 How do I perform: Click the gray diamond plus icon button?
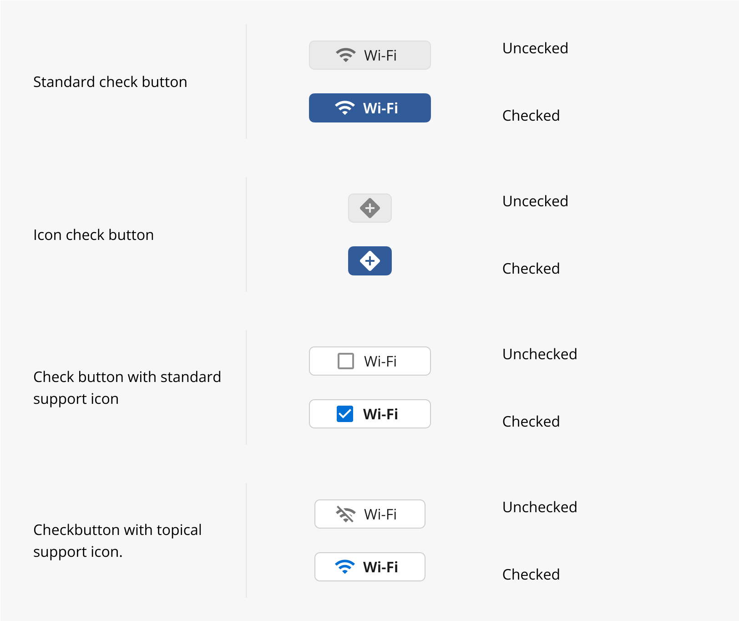(369, 208)
